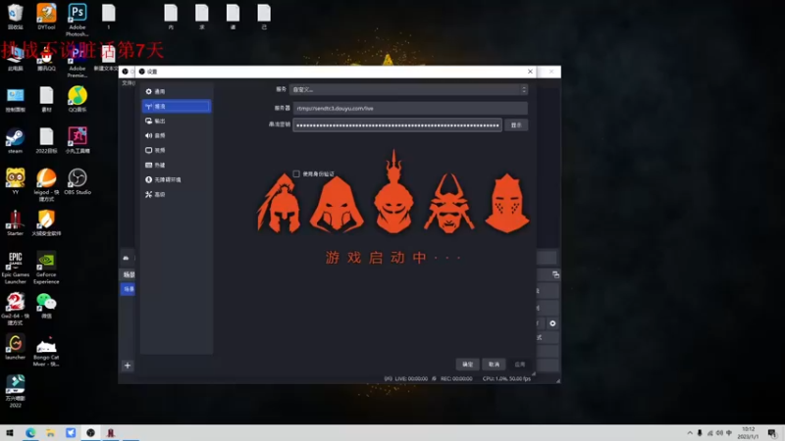Open the Epic Games Launcher shortcut

[16, 268]
